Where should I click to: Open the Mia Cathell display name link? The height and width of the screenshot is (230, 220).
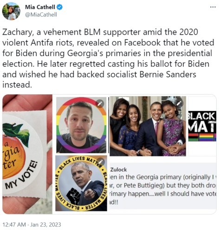pyautogui.click(x=40, y=7)
